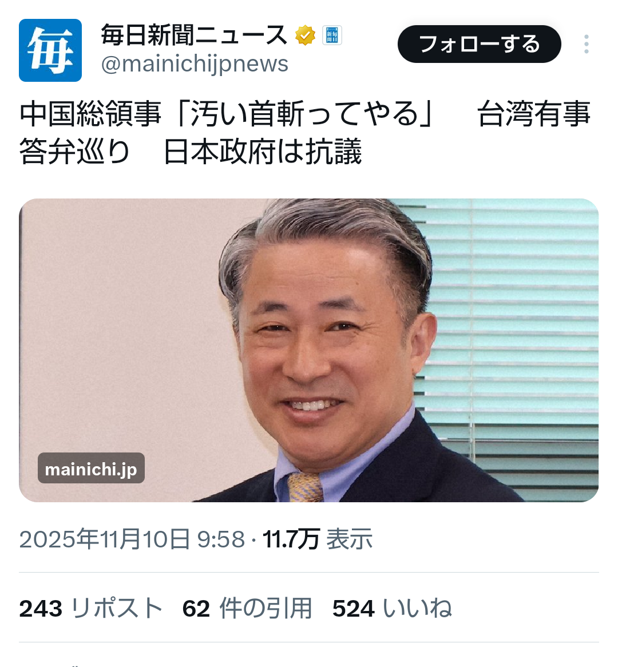Click the small Mainichi affiliate badge

(332, 35)
